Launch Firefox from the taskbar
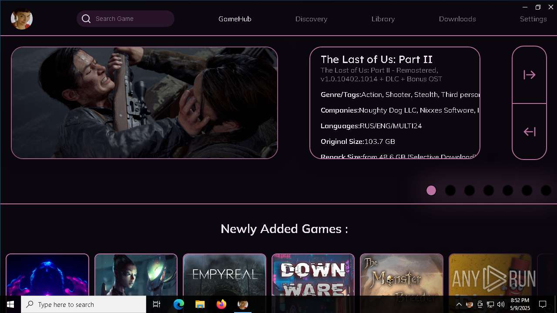557x313 pixels. (221, 304)
